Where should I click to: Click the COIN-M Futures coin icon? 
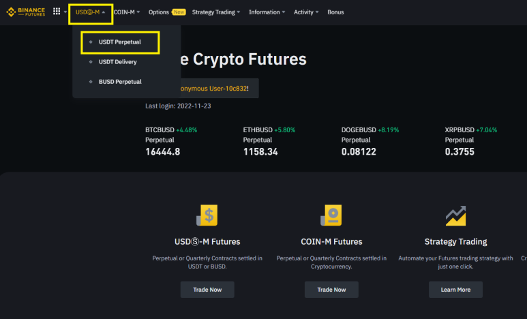(x=331, y=215)
